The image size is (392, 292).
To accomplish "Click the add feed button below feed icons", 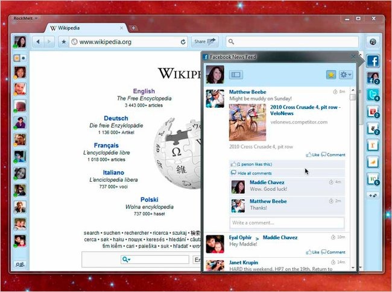I will [373, 196].
